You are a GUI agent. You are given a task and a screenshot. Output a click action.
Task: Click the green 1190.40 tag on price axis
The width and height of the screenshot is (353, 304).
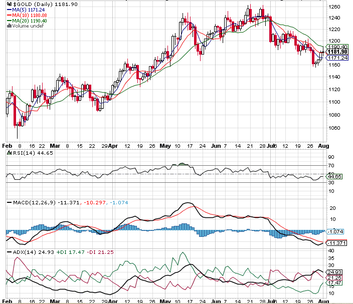337,47
